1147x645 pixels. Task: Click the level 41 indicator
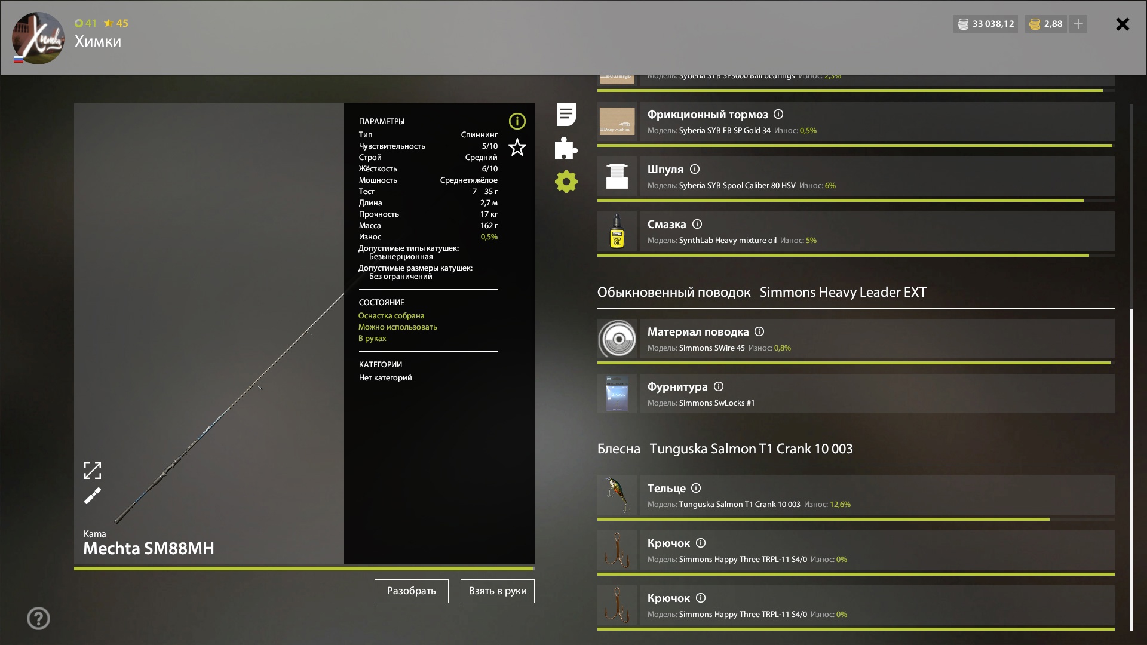[x=85, y=23]
